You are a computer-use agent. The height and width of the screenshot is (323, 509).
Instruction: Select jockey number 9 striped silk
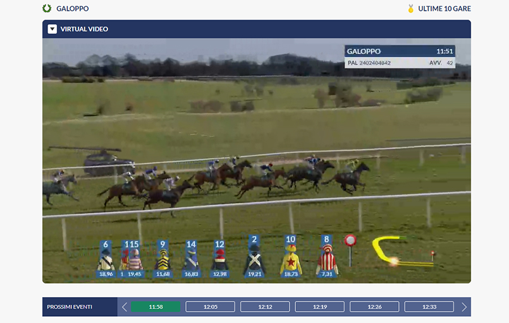(x=163, y=259)
